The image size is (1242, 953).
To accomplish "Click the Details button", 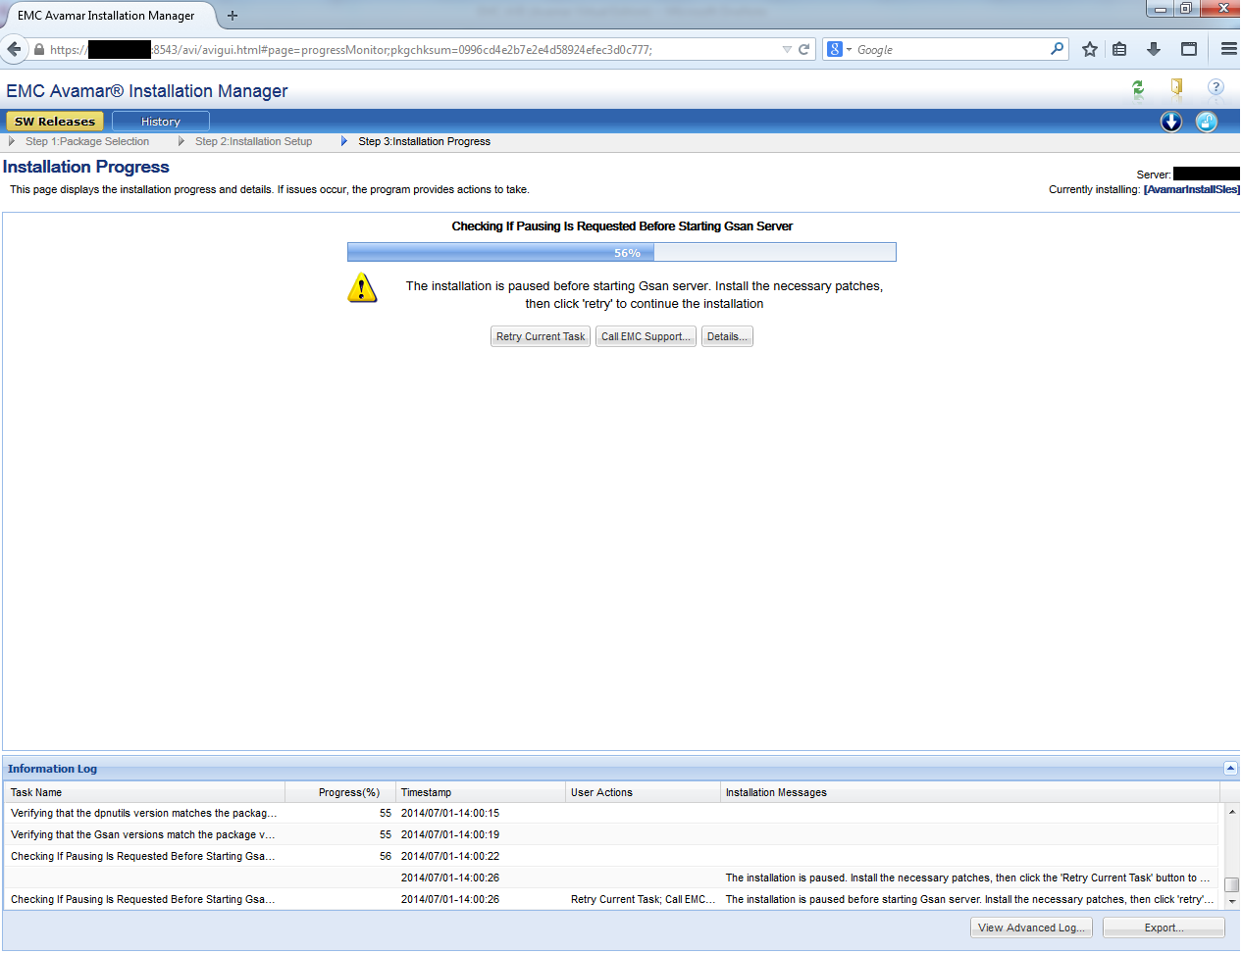I will (727, 336).
